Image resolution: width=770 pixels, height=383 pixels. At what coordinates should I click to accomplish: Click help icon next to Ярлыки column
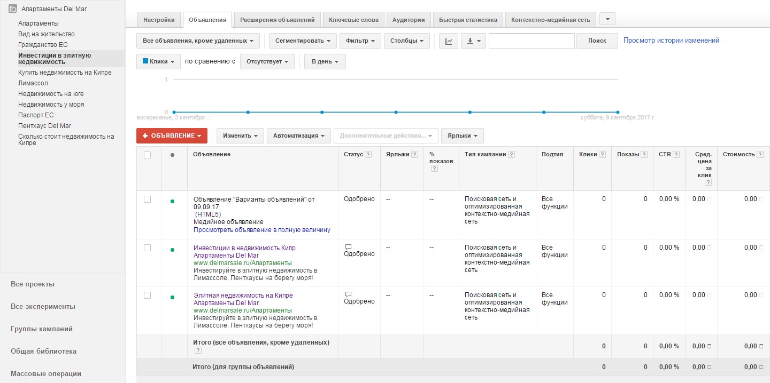point(414,155)
